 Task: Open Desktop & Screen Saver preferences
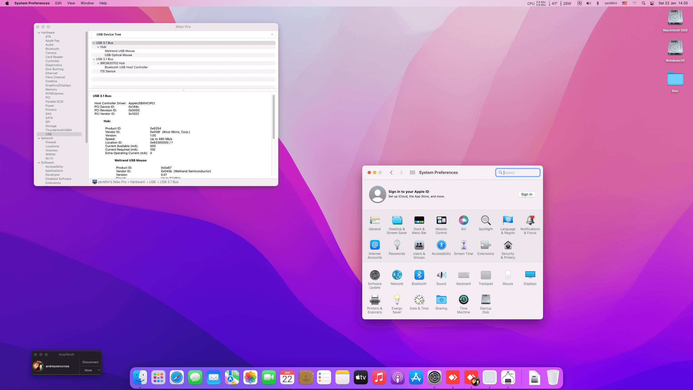(397, 225)
